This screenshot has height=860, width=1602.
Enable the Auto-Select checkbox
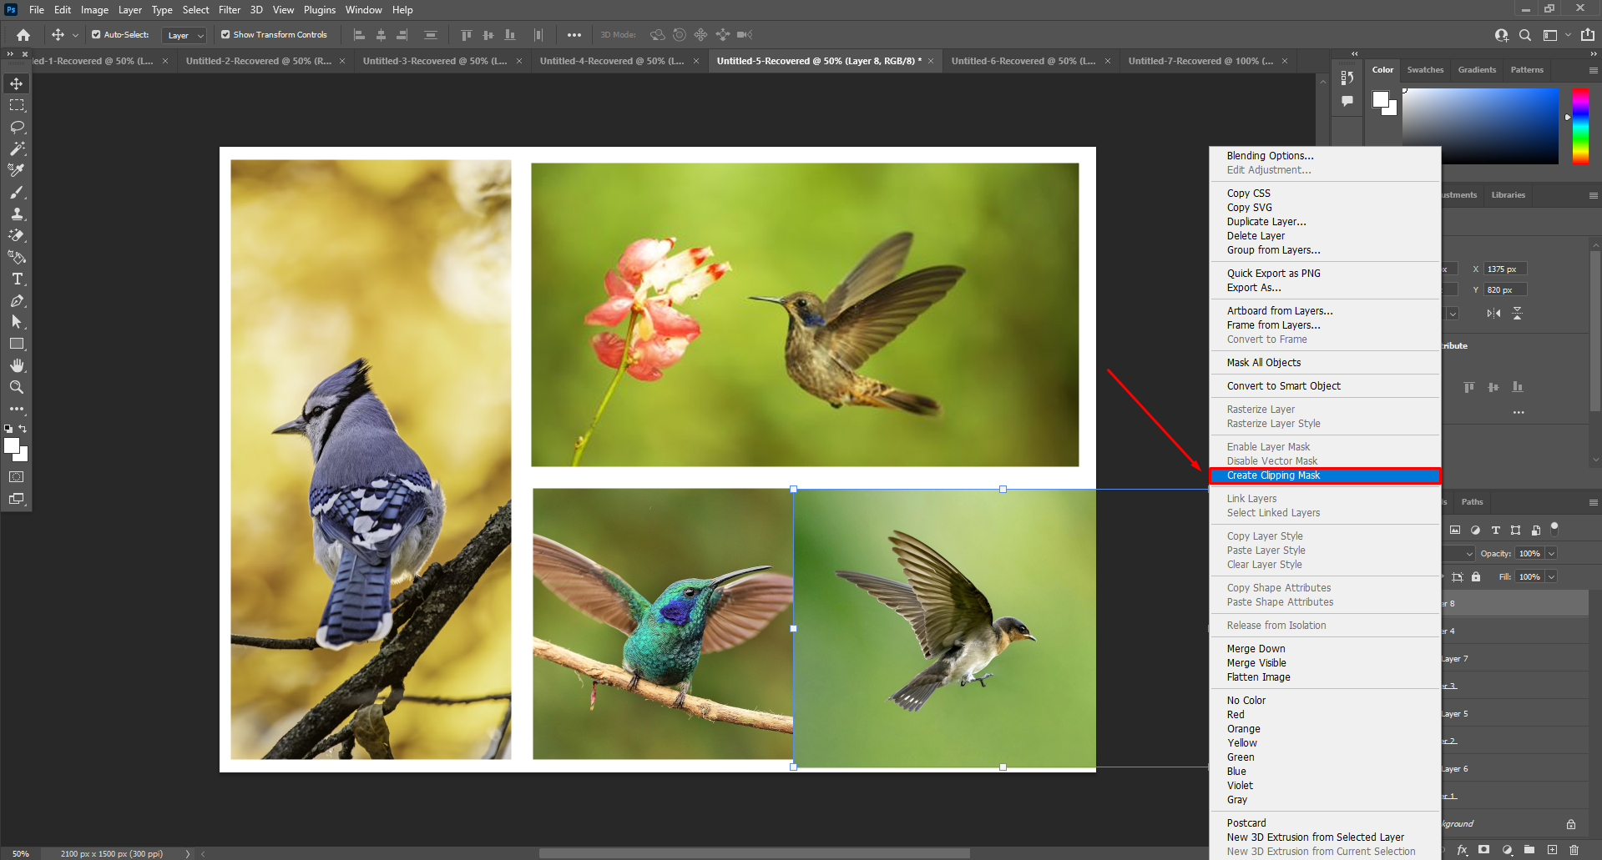[94, 34]
